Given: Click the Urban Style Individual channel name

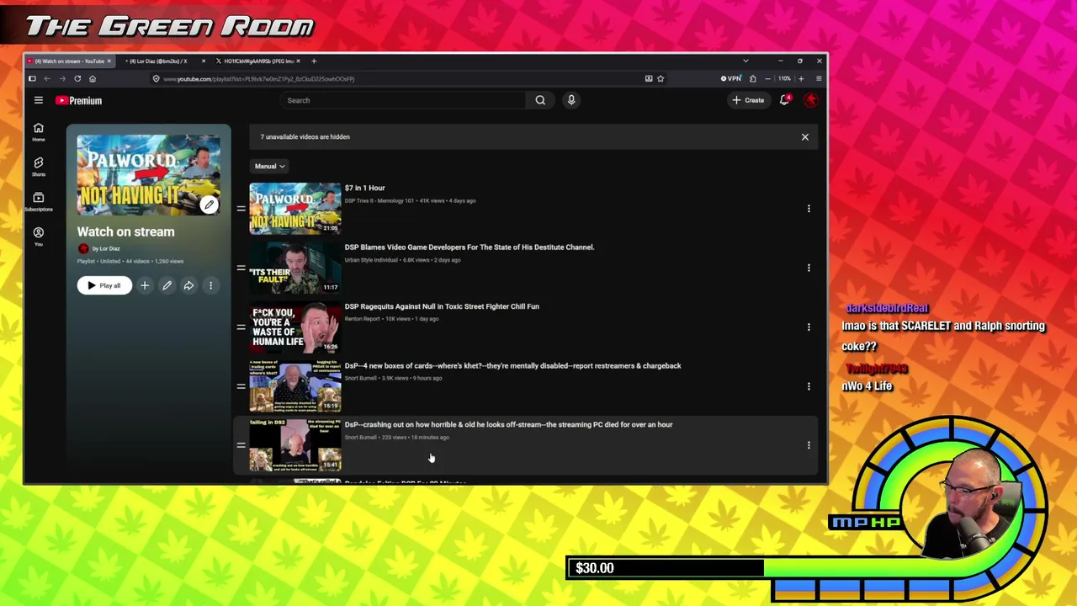Looking at the screenshot, I should (371, 260).
